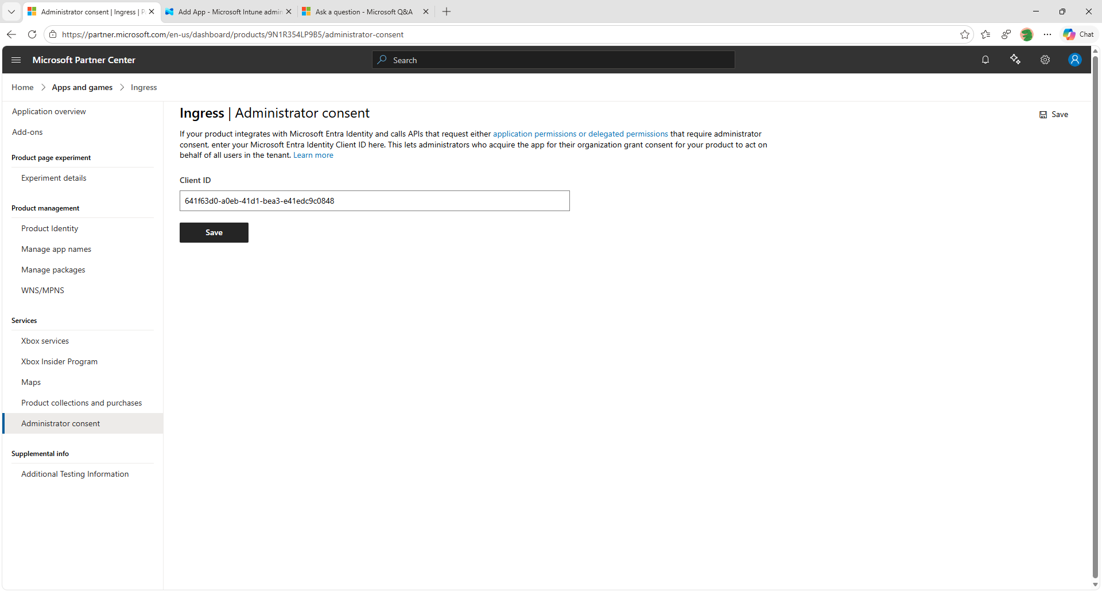Open Apps and games breadcrumb
This screenshot has width=1102, height=592.
[x=82, y=87]
